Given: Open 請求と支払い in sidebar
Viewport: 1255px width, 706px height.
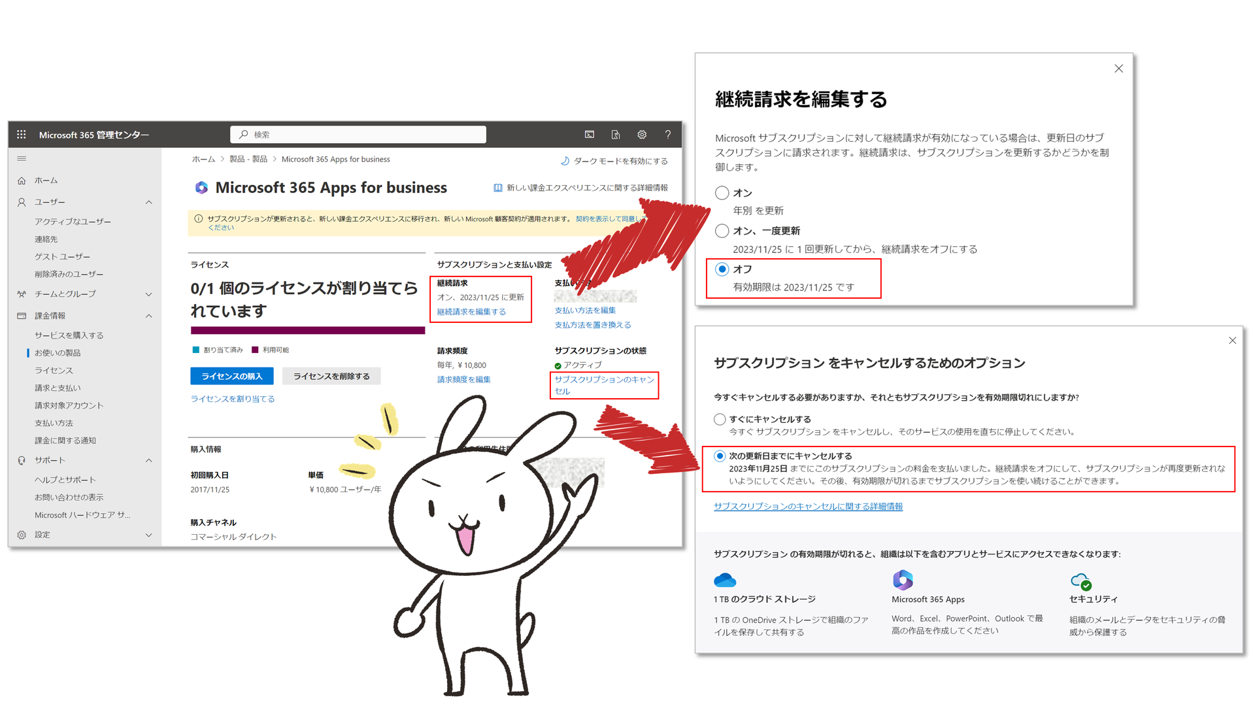Looking at the screenshot, I should 58,388.
